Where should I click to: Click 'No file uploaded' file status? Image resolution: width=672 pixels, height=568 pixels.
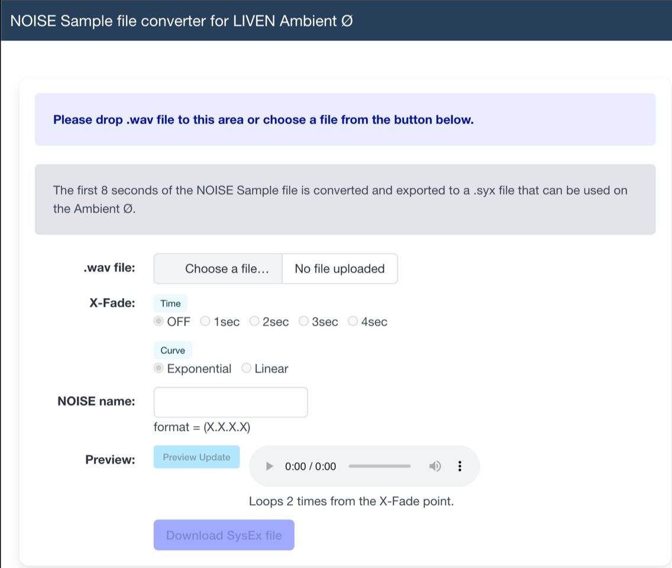340,268
